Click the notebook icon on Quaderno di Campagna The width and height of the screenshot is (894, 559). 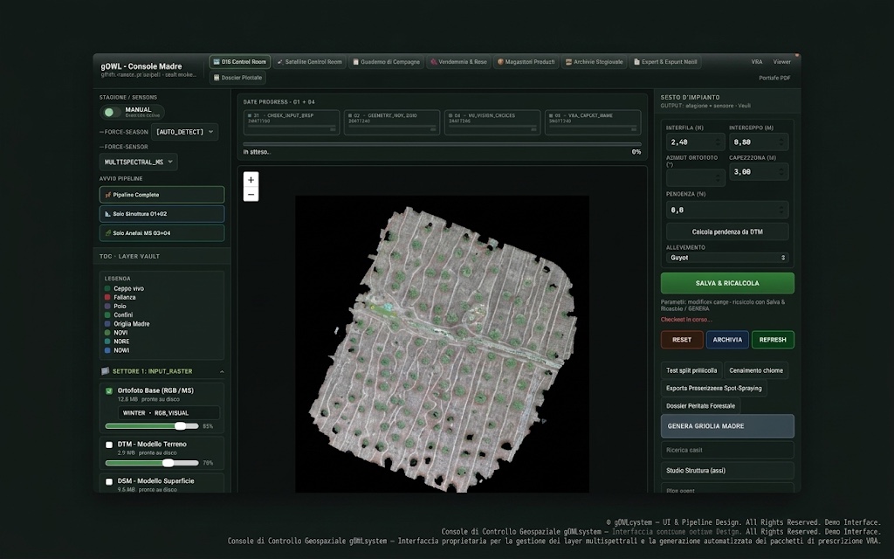(356, 62)
